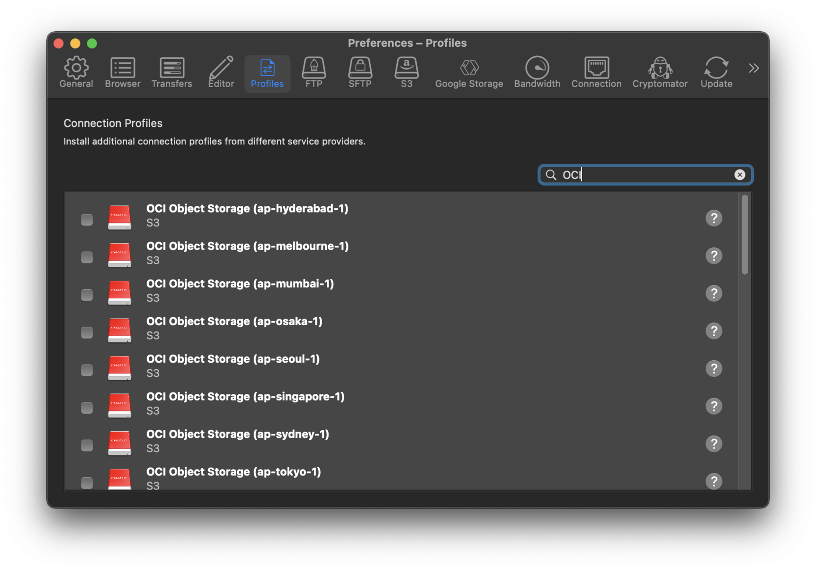Open Cryptomator preferences pane
This screenshot has height=570, width=816.
click(659, 72)
